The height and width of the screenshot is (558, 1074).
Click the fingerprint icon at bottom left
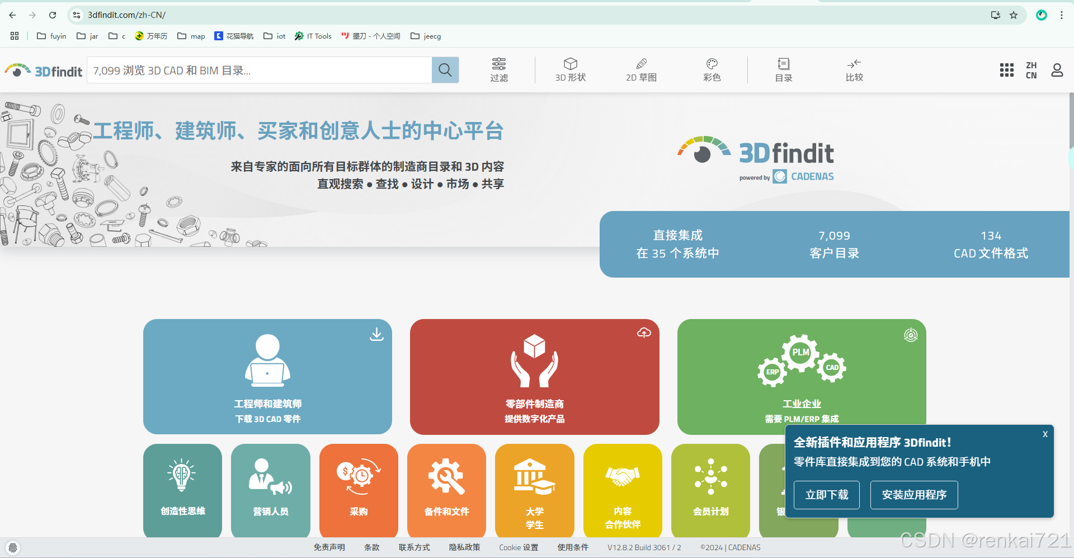pyautogui.click(x=13, y=547)
